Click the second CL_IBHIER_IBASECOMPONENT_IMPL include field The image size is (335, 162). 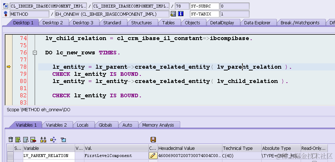click(131, 6)
